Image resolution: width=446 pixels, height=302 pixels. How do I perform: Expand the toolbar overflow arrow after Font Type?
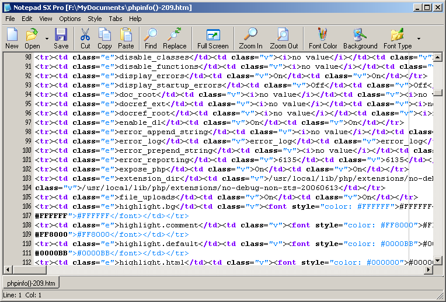419,38
